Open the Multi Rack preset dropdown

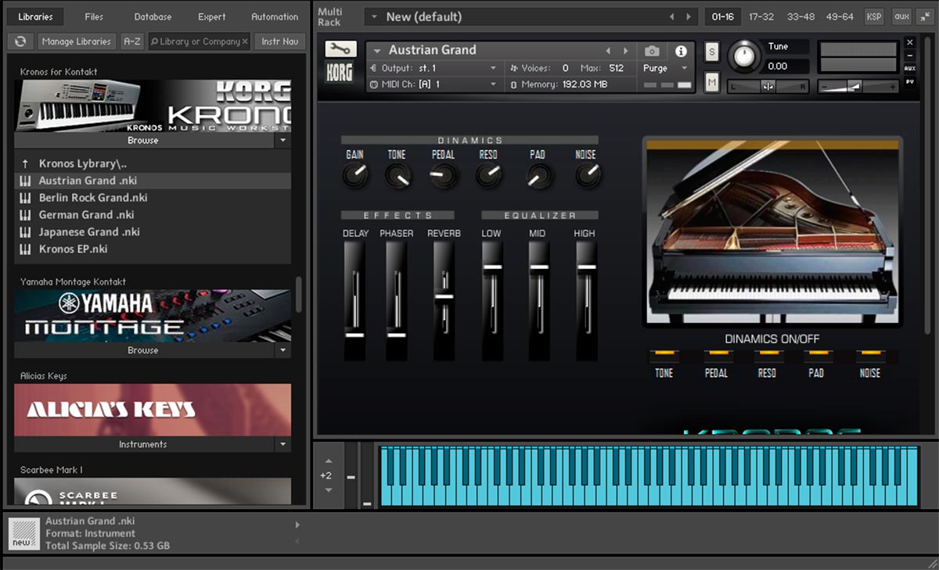point(375,16)
